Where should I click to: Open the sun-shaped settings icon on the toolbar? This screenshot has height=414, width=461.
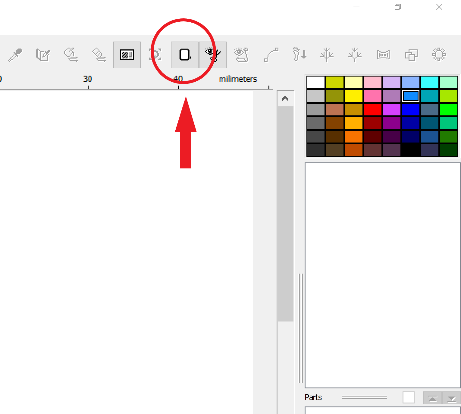[x=438, y=55]
